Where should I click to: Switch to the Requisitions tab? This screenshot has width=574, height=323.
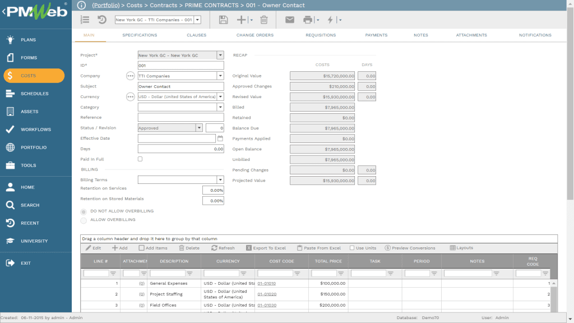pyautogui.click(x=321, y=35)
